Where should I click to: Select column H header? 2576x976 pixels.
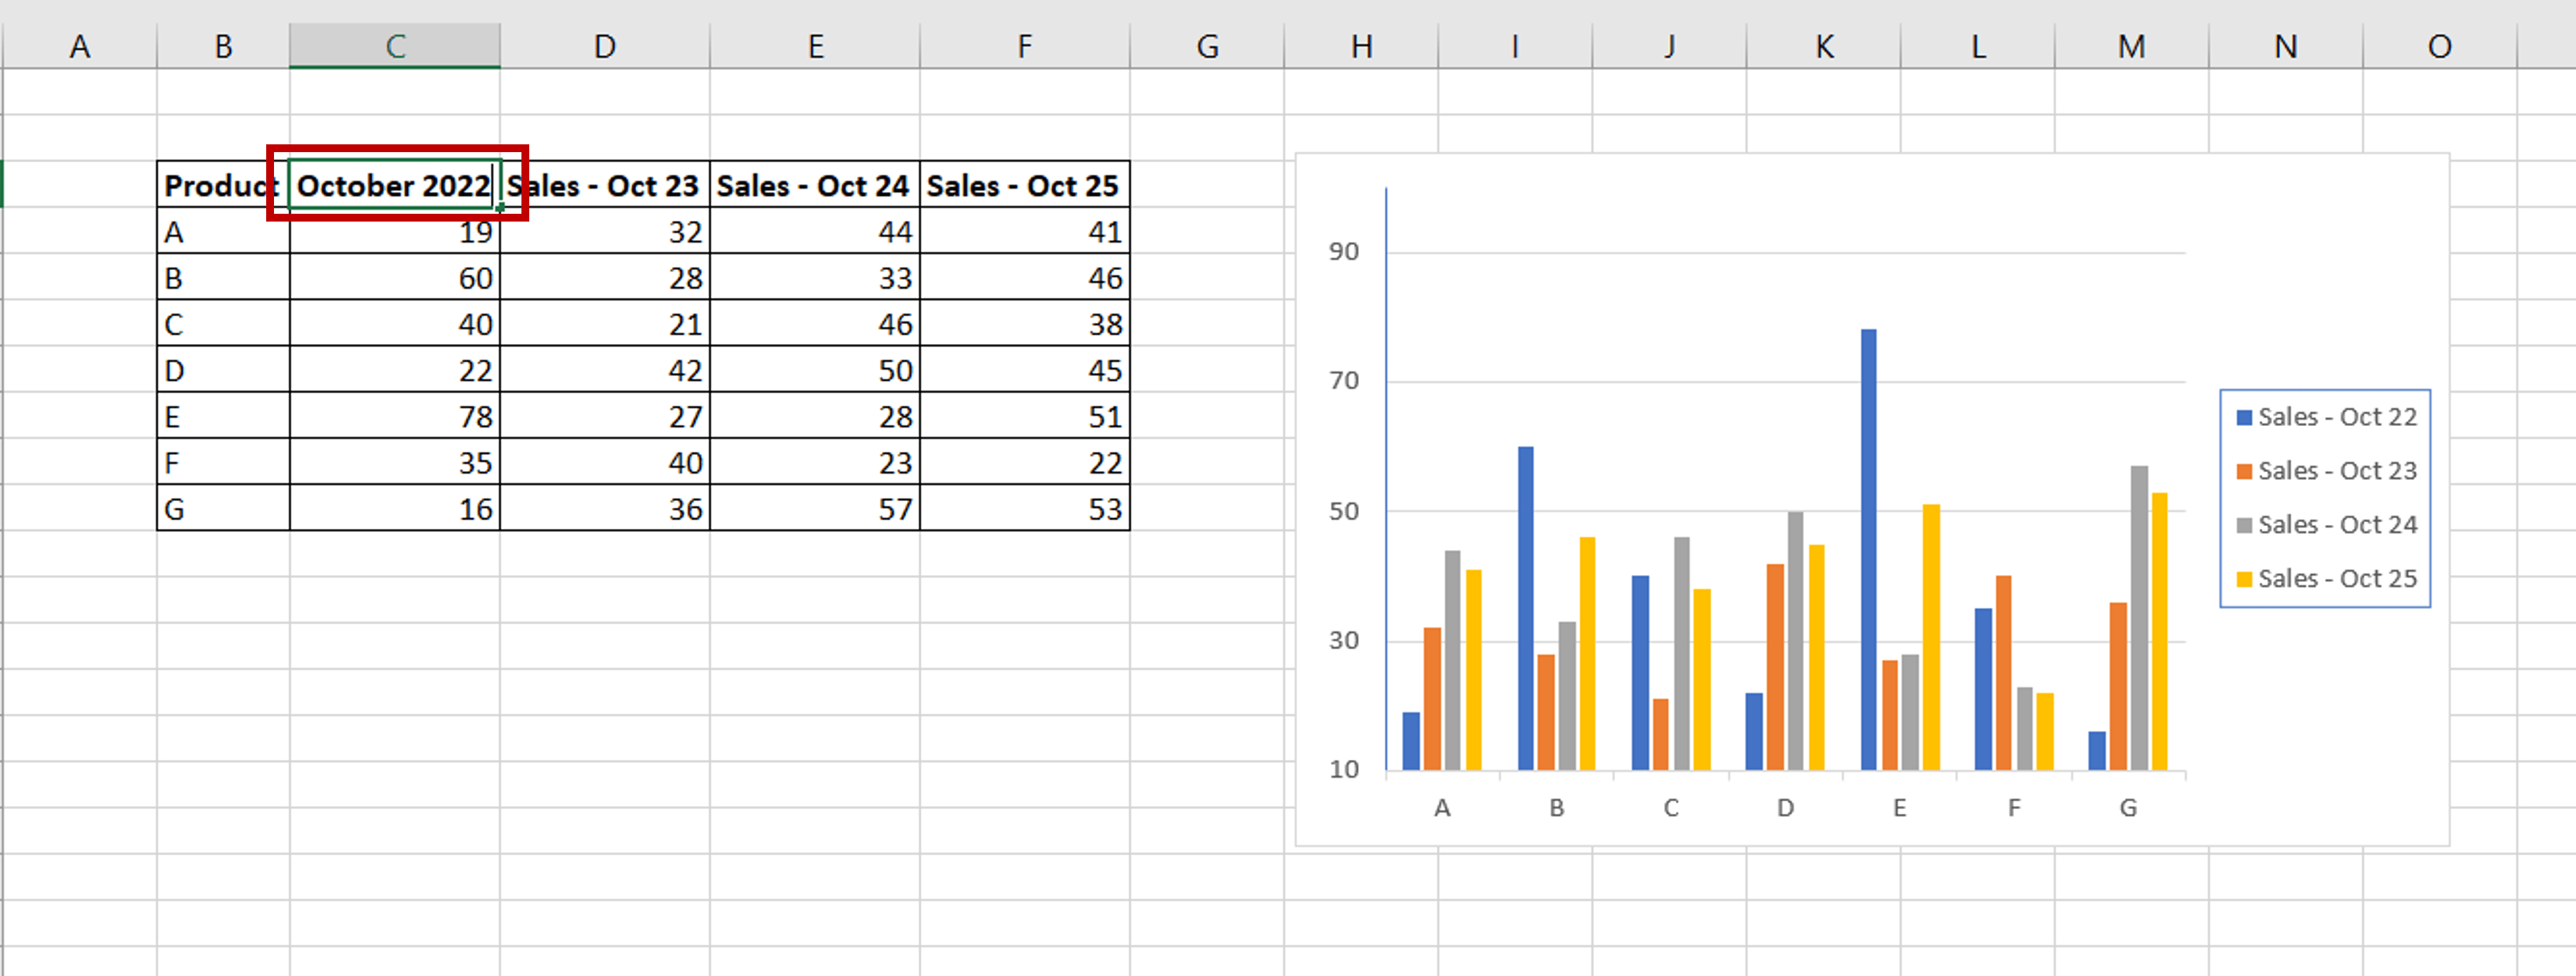(1358, 45)
